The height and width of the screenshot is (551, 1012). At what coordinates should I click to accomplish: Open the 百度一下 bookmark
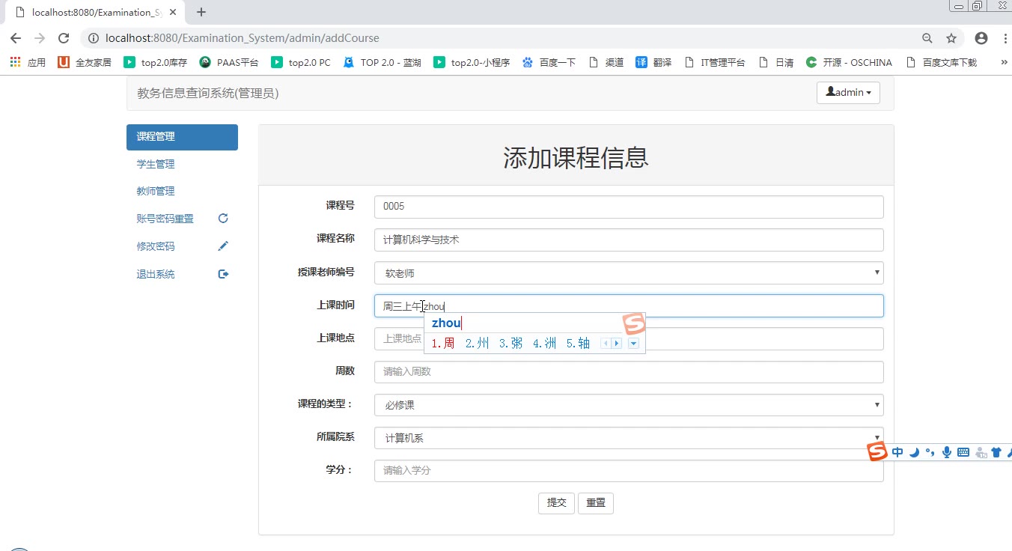[549, 63]
